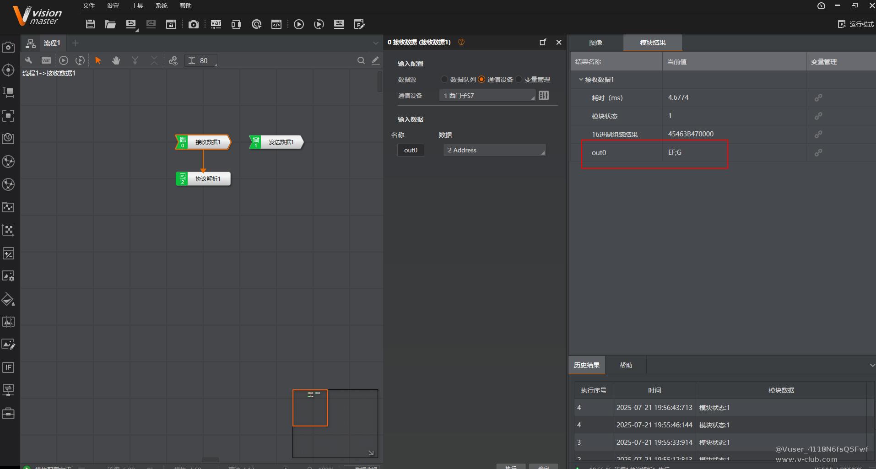Select the 协议解析1 module node

point(203,178)
